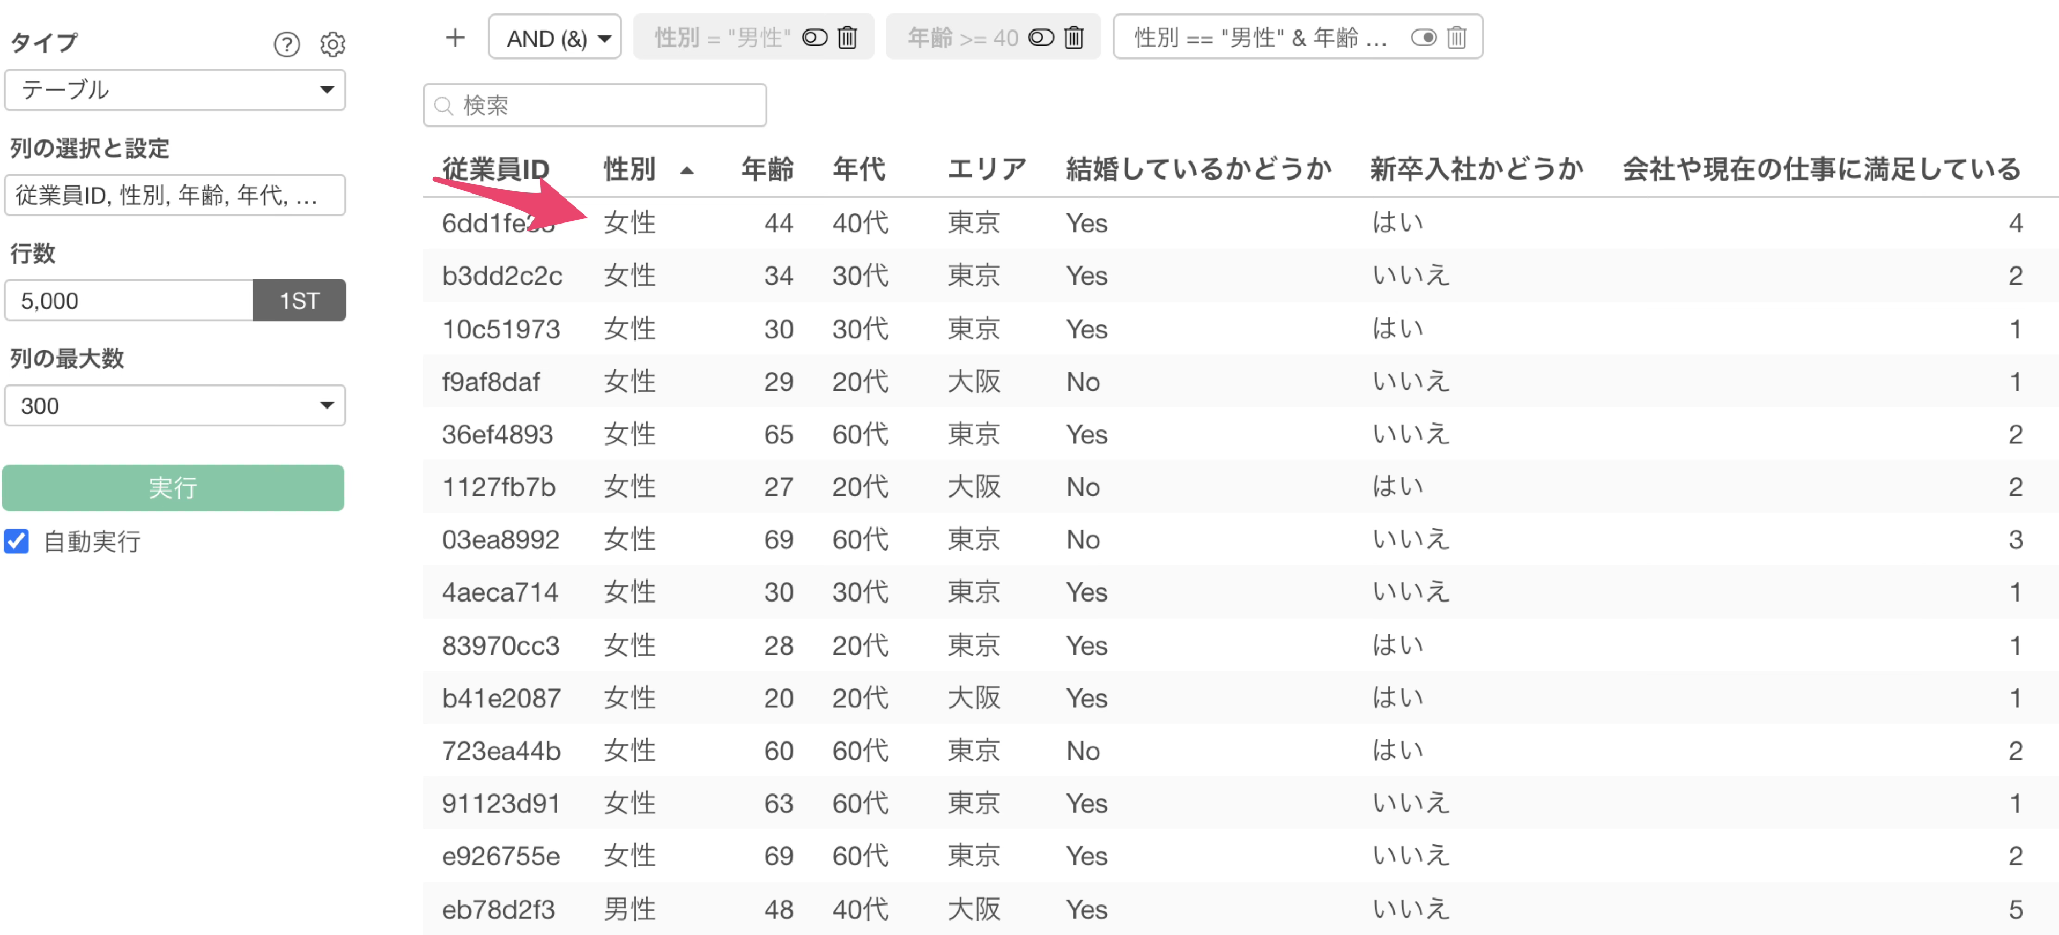Image resolution: width=2059 pixels, height=935 pixels.
Task: Uncheck the 自動実行 checkbox
Action: click(17, 541)
